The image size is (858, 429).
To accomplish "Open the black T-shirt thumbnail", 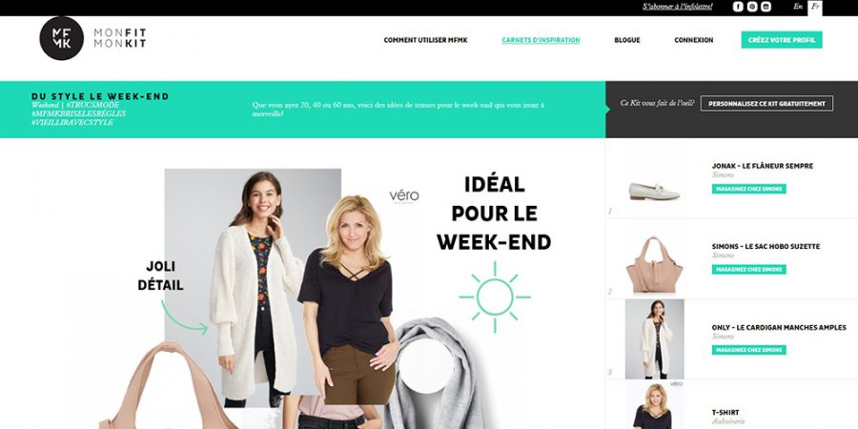I will pos(654,405).
